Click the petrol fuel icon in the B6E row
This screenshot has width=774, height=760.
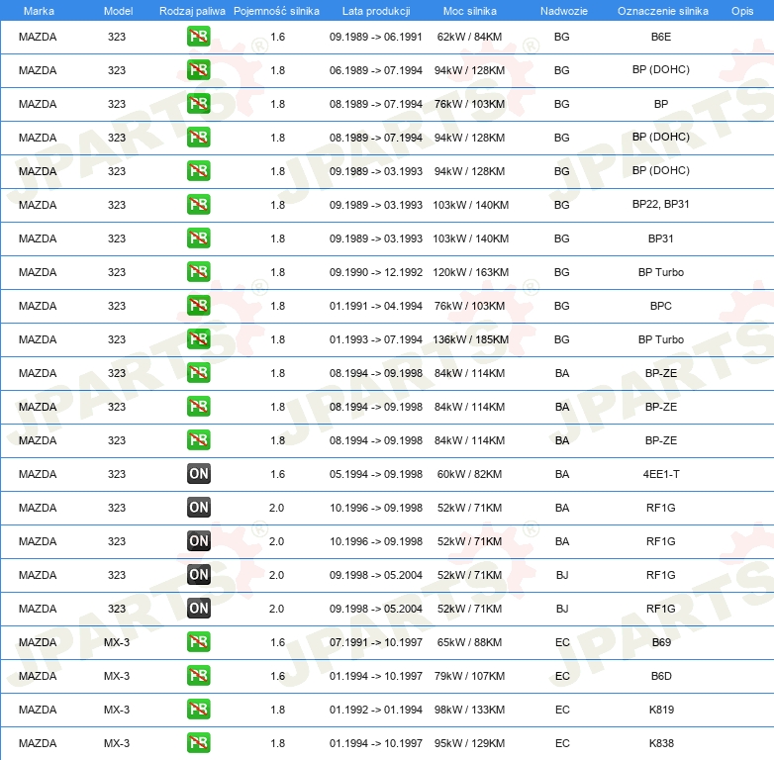tap(198, 37)
